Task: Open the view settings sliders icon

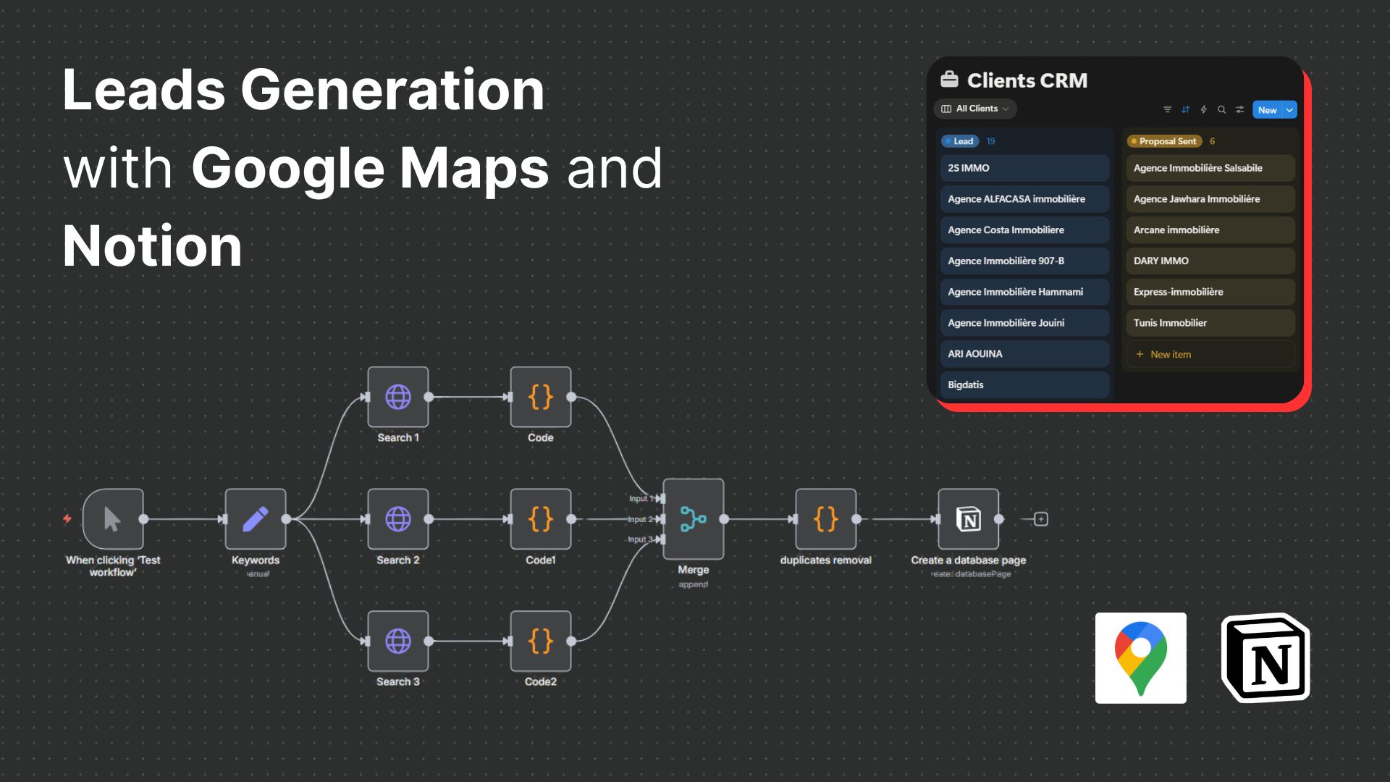Action: (1239, 110)
